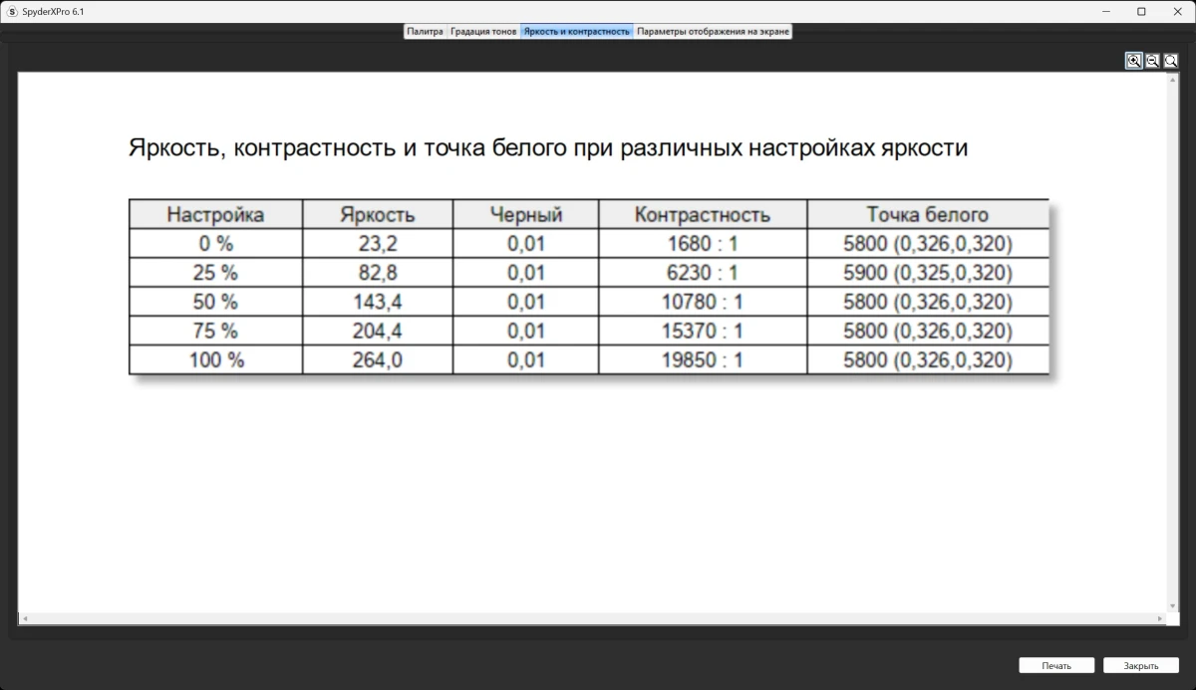Click the contrast value 1680 : 1
1196x690 pixels.
click(x=701, y=242)
